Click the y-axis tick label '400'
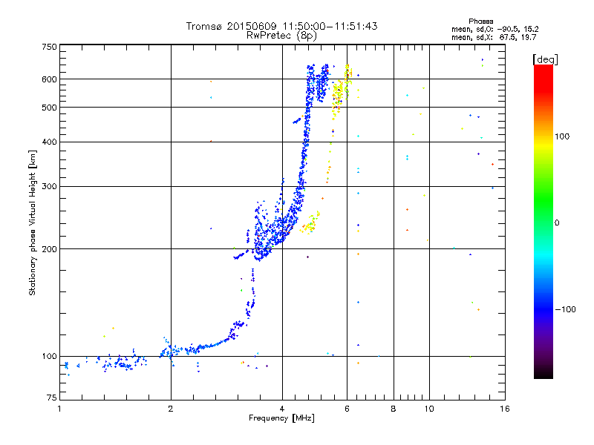 (x=49, y=142)
